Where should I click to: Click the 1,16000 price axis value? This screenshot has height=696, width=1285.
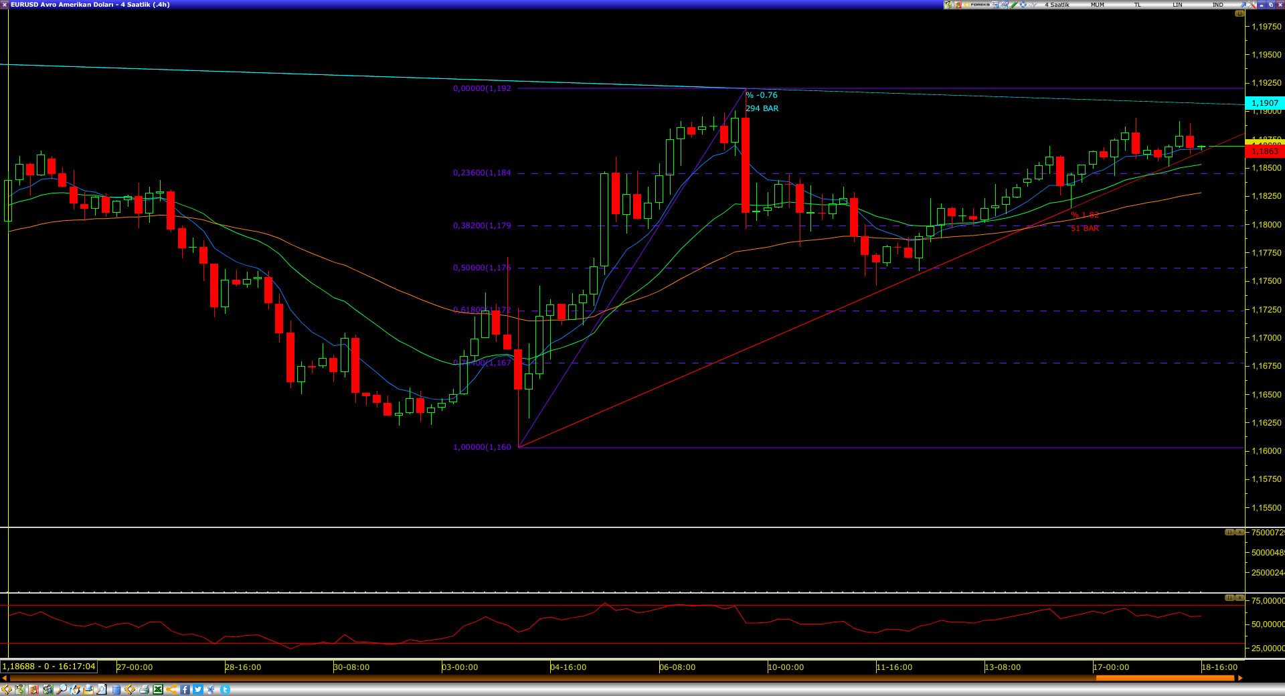click(x=1267, y=451)
